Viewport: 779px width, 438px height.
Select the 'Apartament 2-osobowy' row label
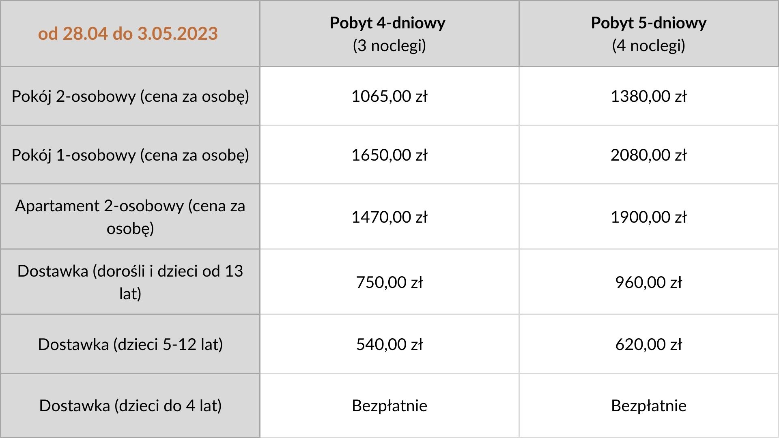coord(130,217)
